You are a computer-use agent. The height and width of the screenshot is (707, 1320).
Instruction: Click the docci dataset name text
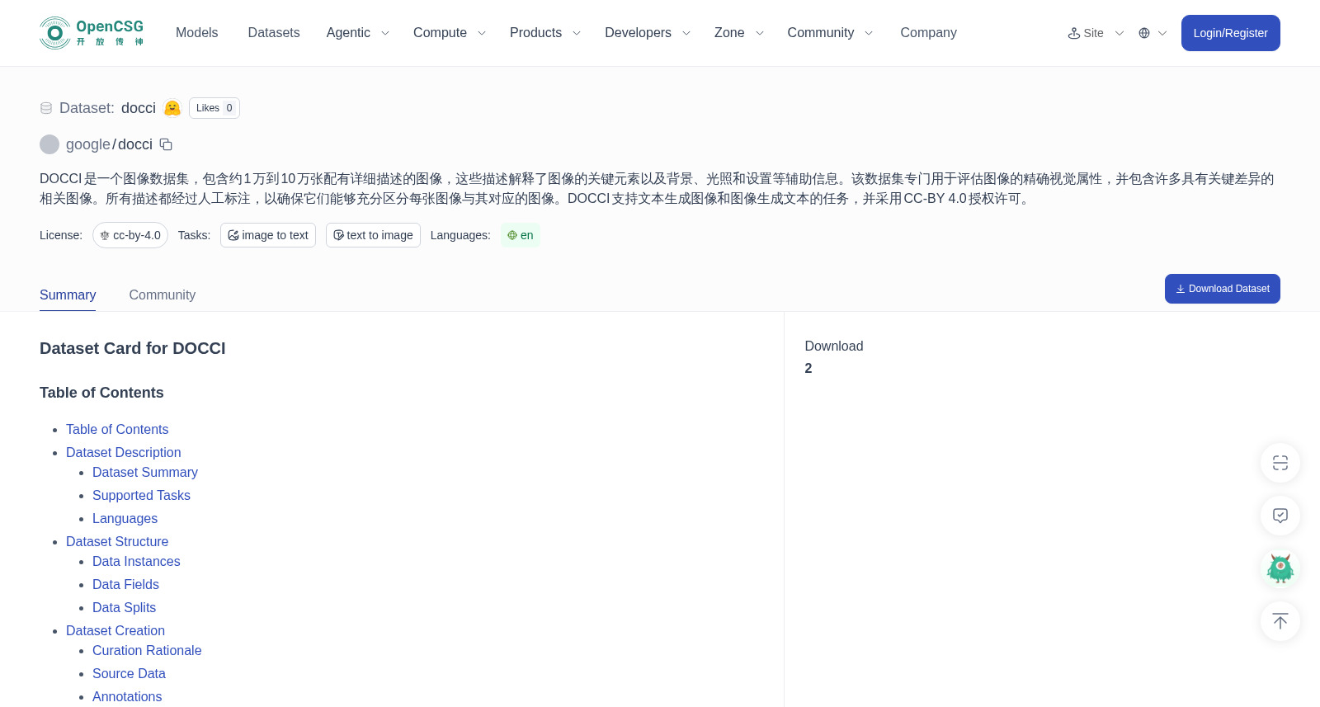click(139, 108)
